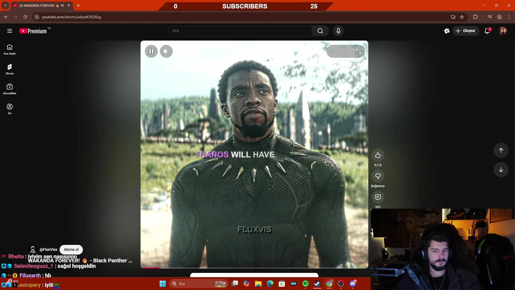View site information icon in address bar
This screenshot has width=515, height=290.
coord(37,17)
